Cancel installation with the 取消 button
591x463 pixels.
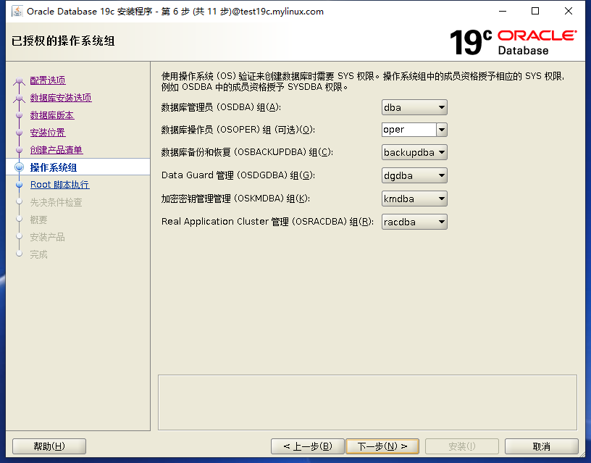[542, 446]
